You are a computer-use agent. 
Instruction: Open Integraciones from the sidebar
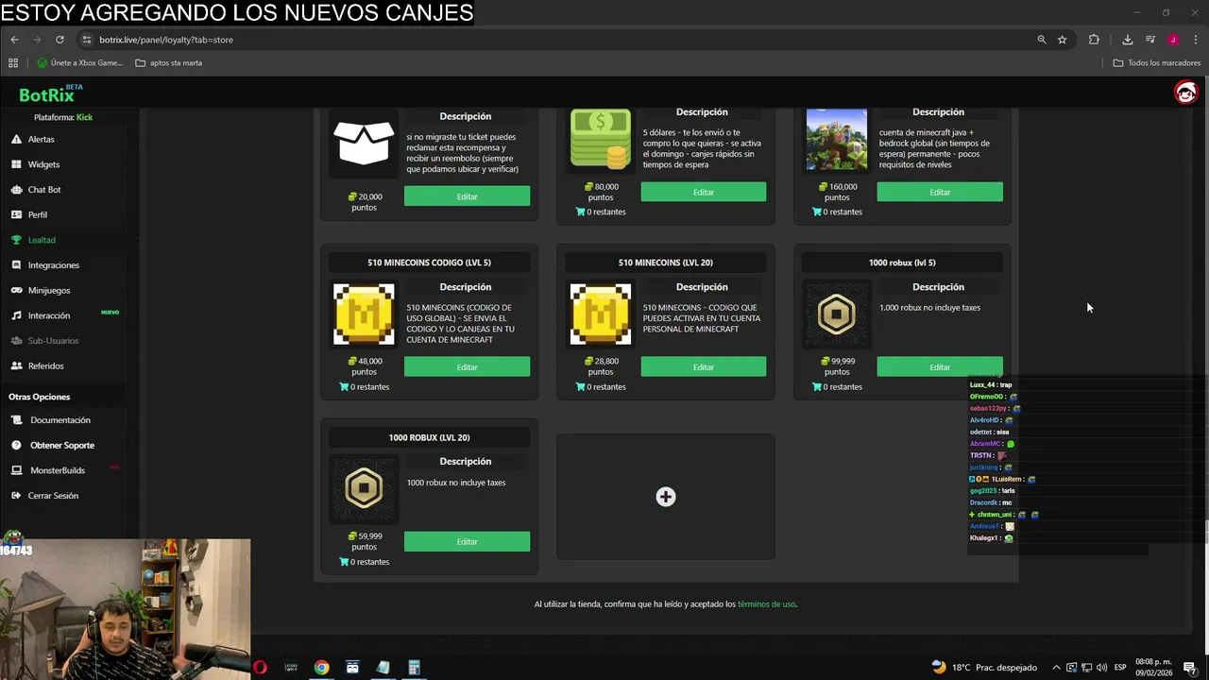pyautogui.click(x=53, y=265)
